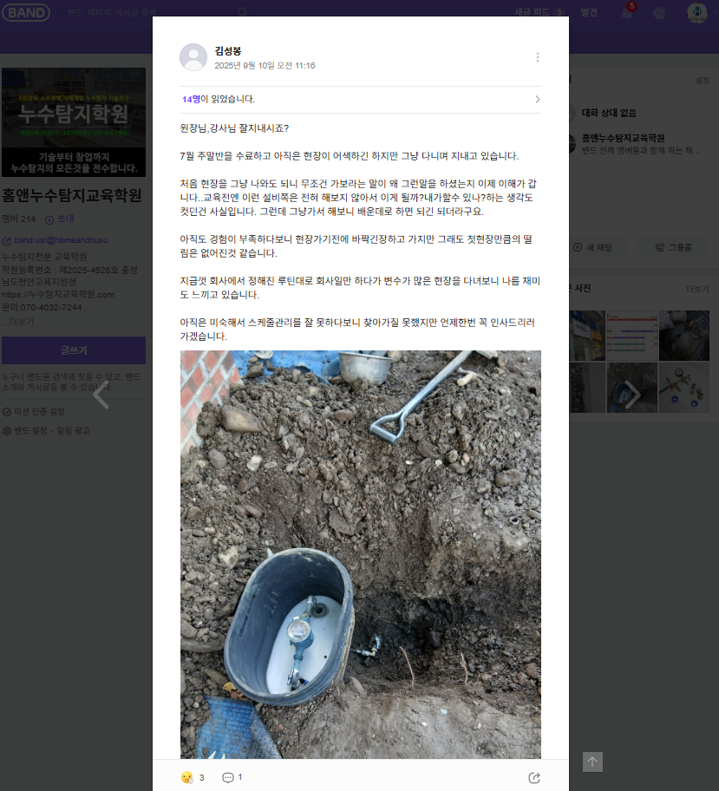The width and height of the screenshot is (719, 791).
Task: Jump to top using up-arrow button
Action: (x=592, y=762)
